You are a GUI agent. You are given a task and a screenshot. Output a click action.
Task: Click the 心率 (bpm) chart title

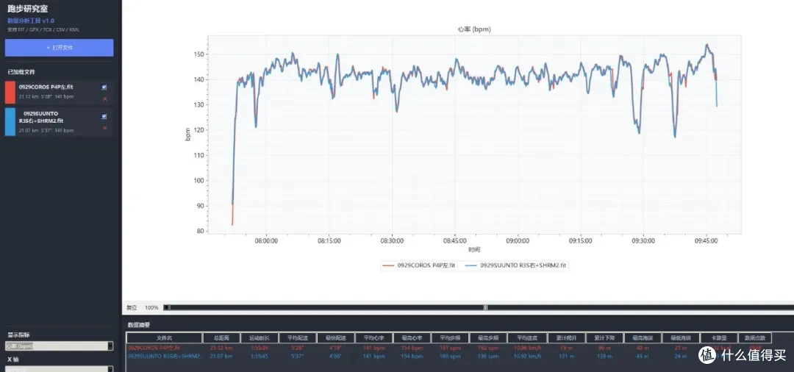(x=474, y=29)
